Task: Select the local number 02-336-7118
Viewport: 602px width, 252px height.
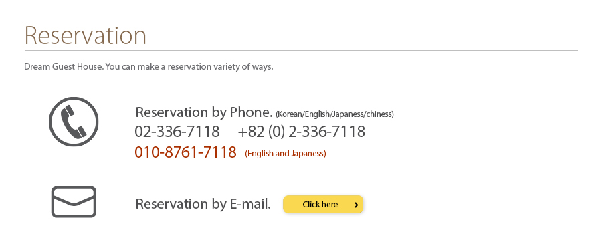Action: (x=177, y=132)
